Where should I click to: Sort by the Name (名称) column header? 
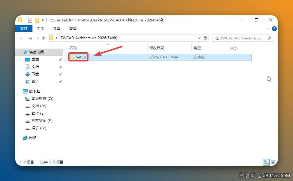pyautogui.click(x=73, y=48)
